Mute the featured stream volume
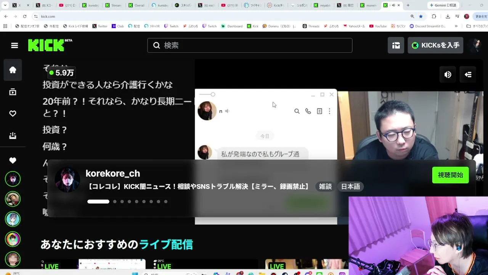Viewport: 488px width, 275px height. point(448,74)
